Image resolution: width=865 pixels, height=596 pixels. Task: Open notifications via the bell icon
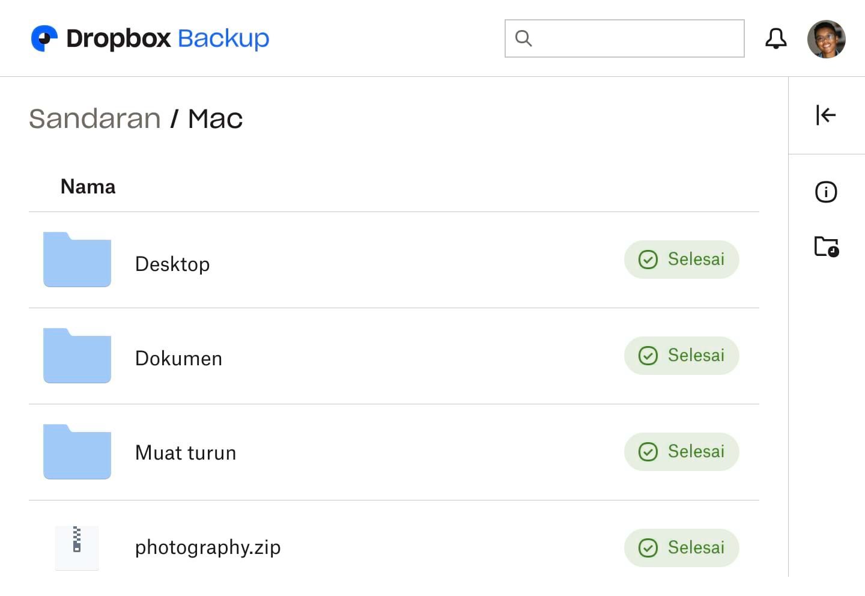pos(775,38)
